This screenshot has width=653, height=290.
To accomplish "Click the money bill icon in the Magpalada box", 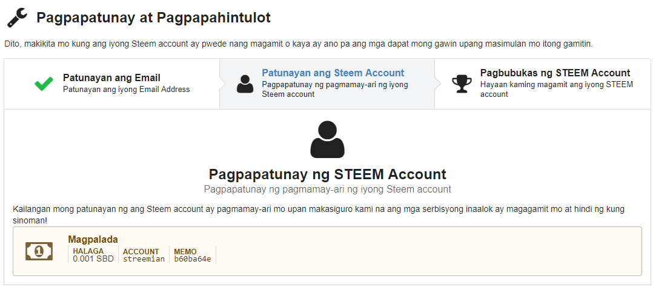I will [x=39, y=251].
